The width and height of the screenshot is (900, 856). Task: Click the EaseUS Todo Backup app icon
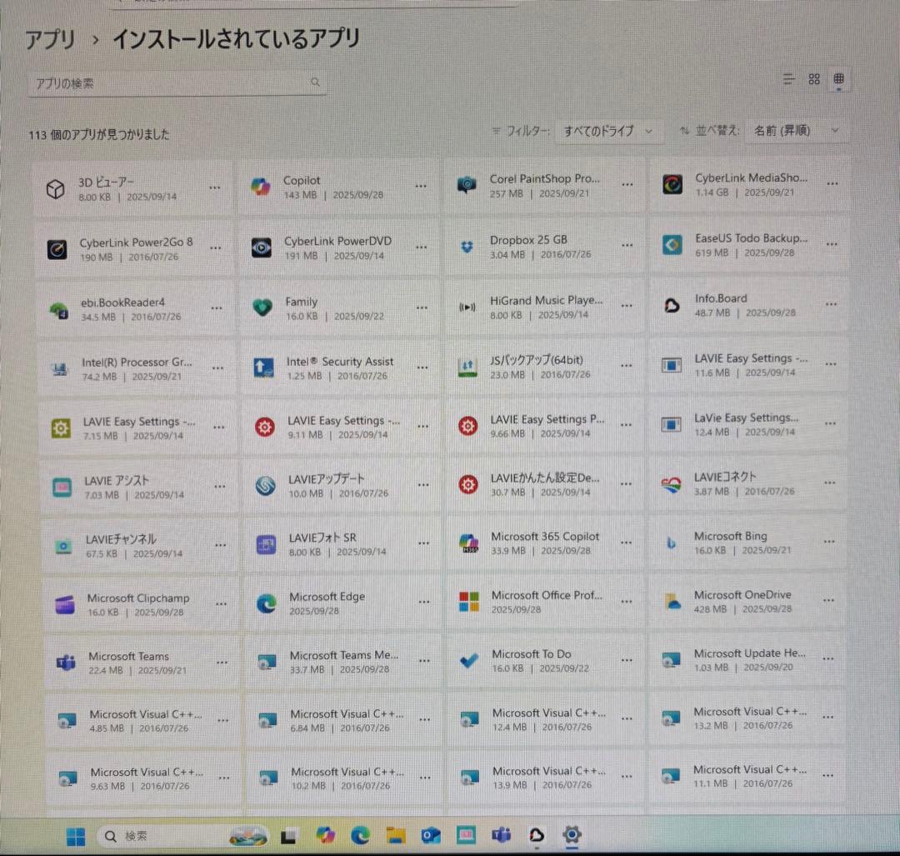click(x=672, y=246)
